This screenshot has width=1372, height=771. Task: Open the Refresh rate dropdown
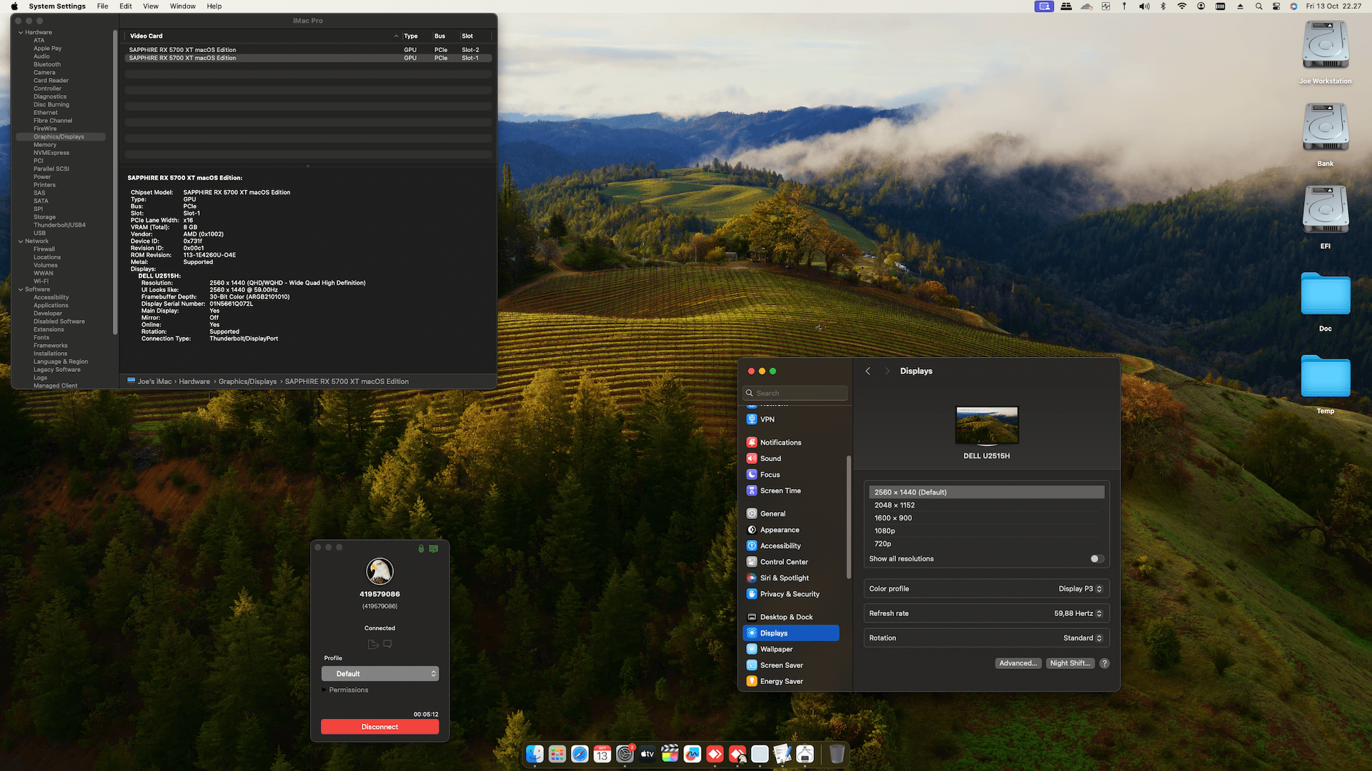pos(1078,613)
